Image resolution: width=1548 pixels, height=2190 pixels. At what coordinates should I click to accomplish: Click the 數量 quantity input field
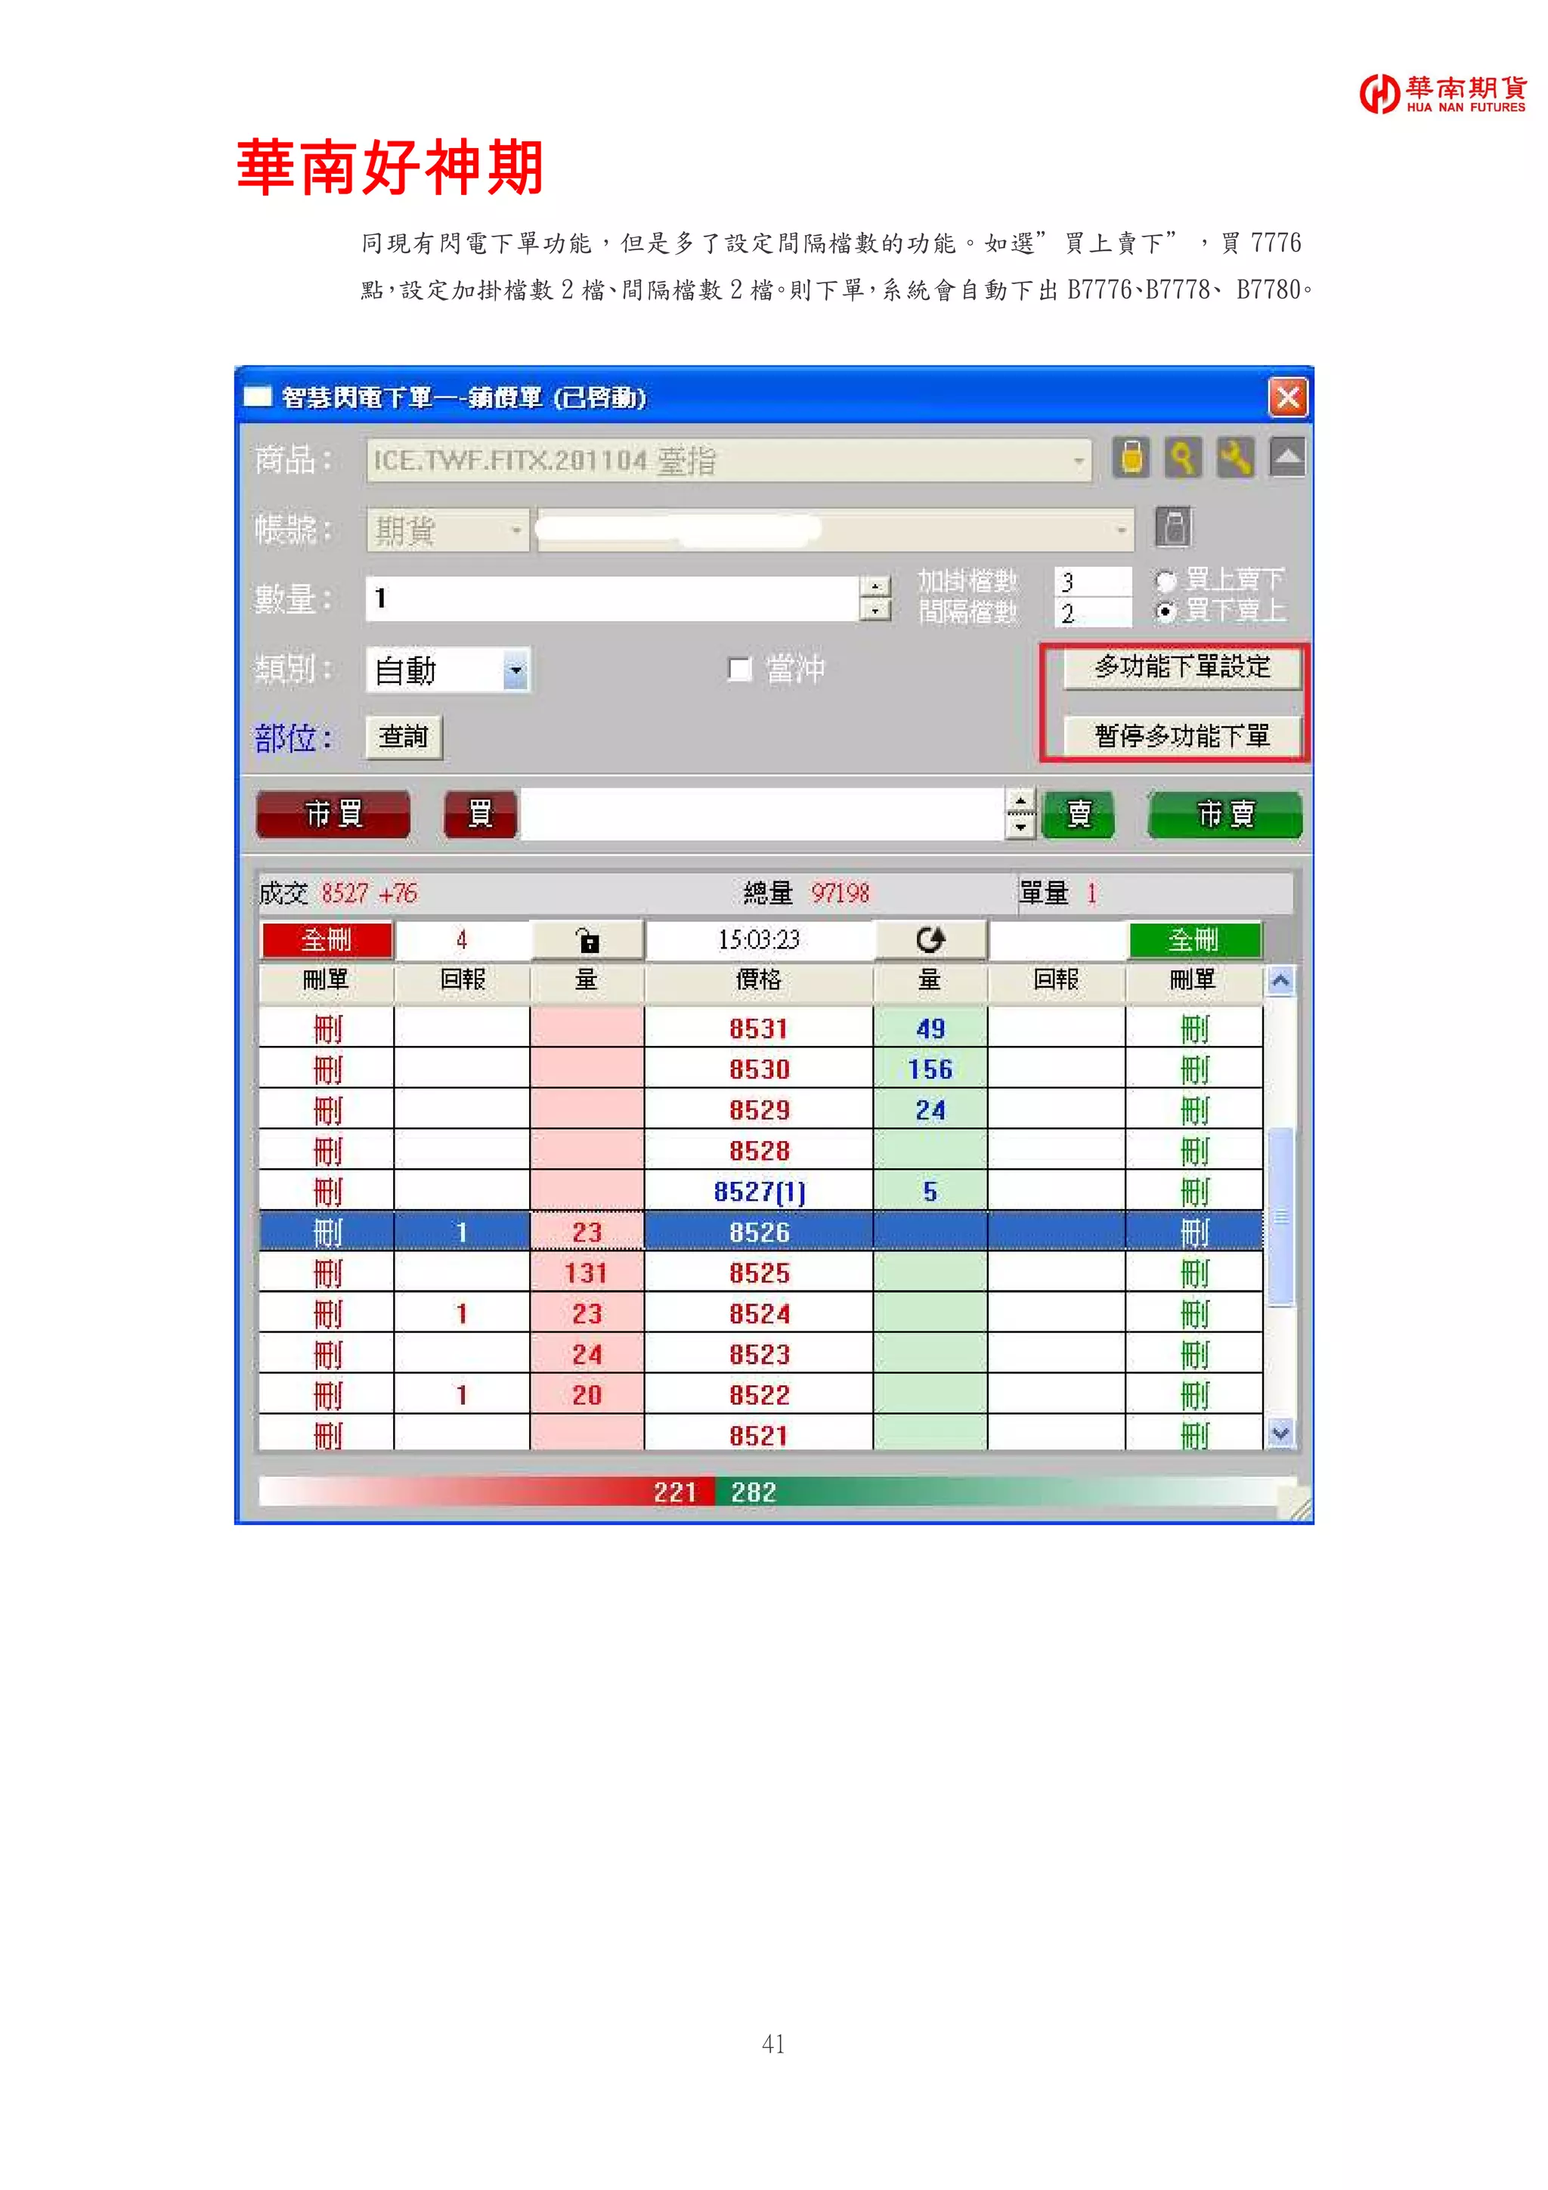point(612,598)
